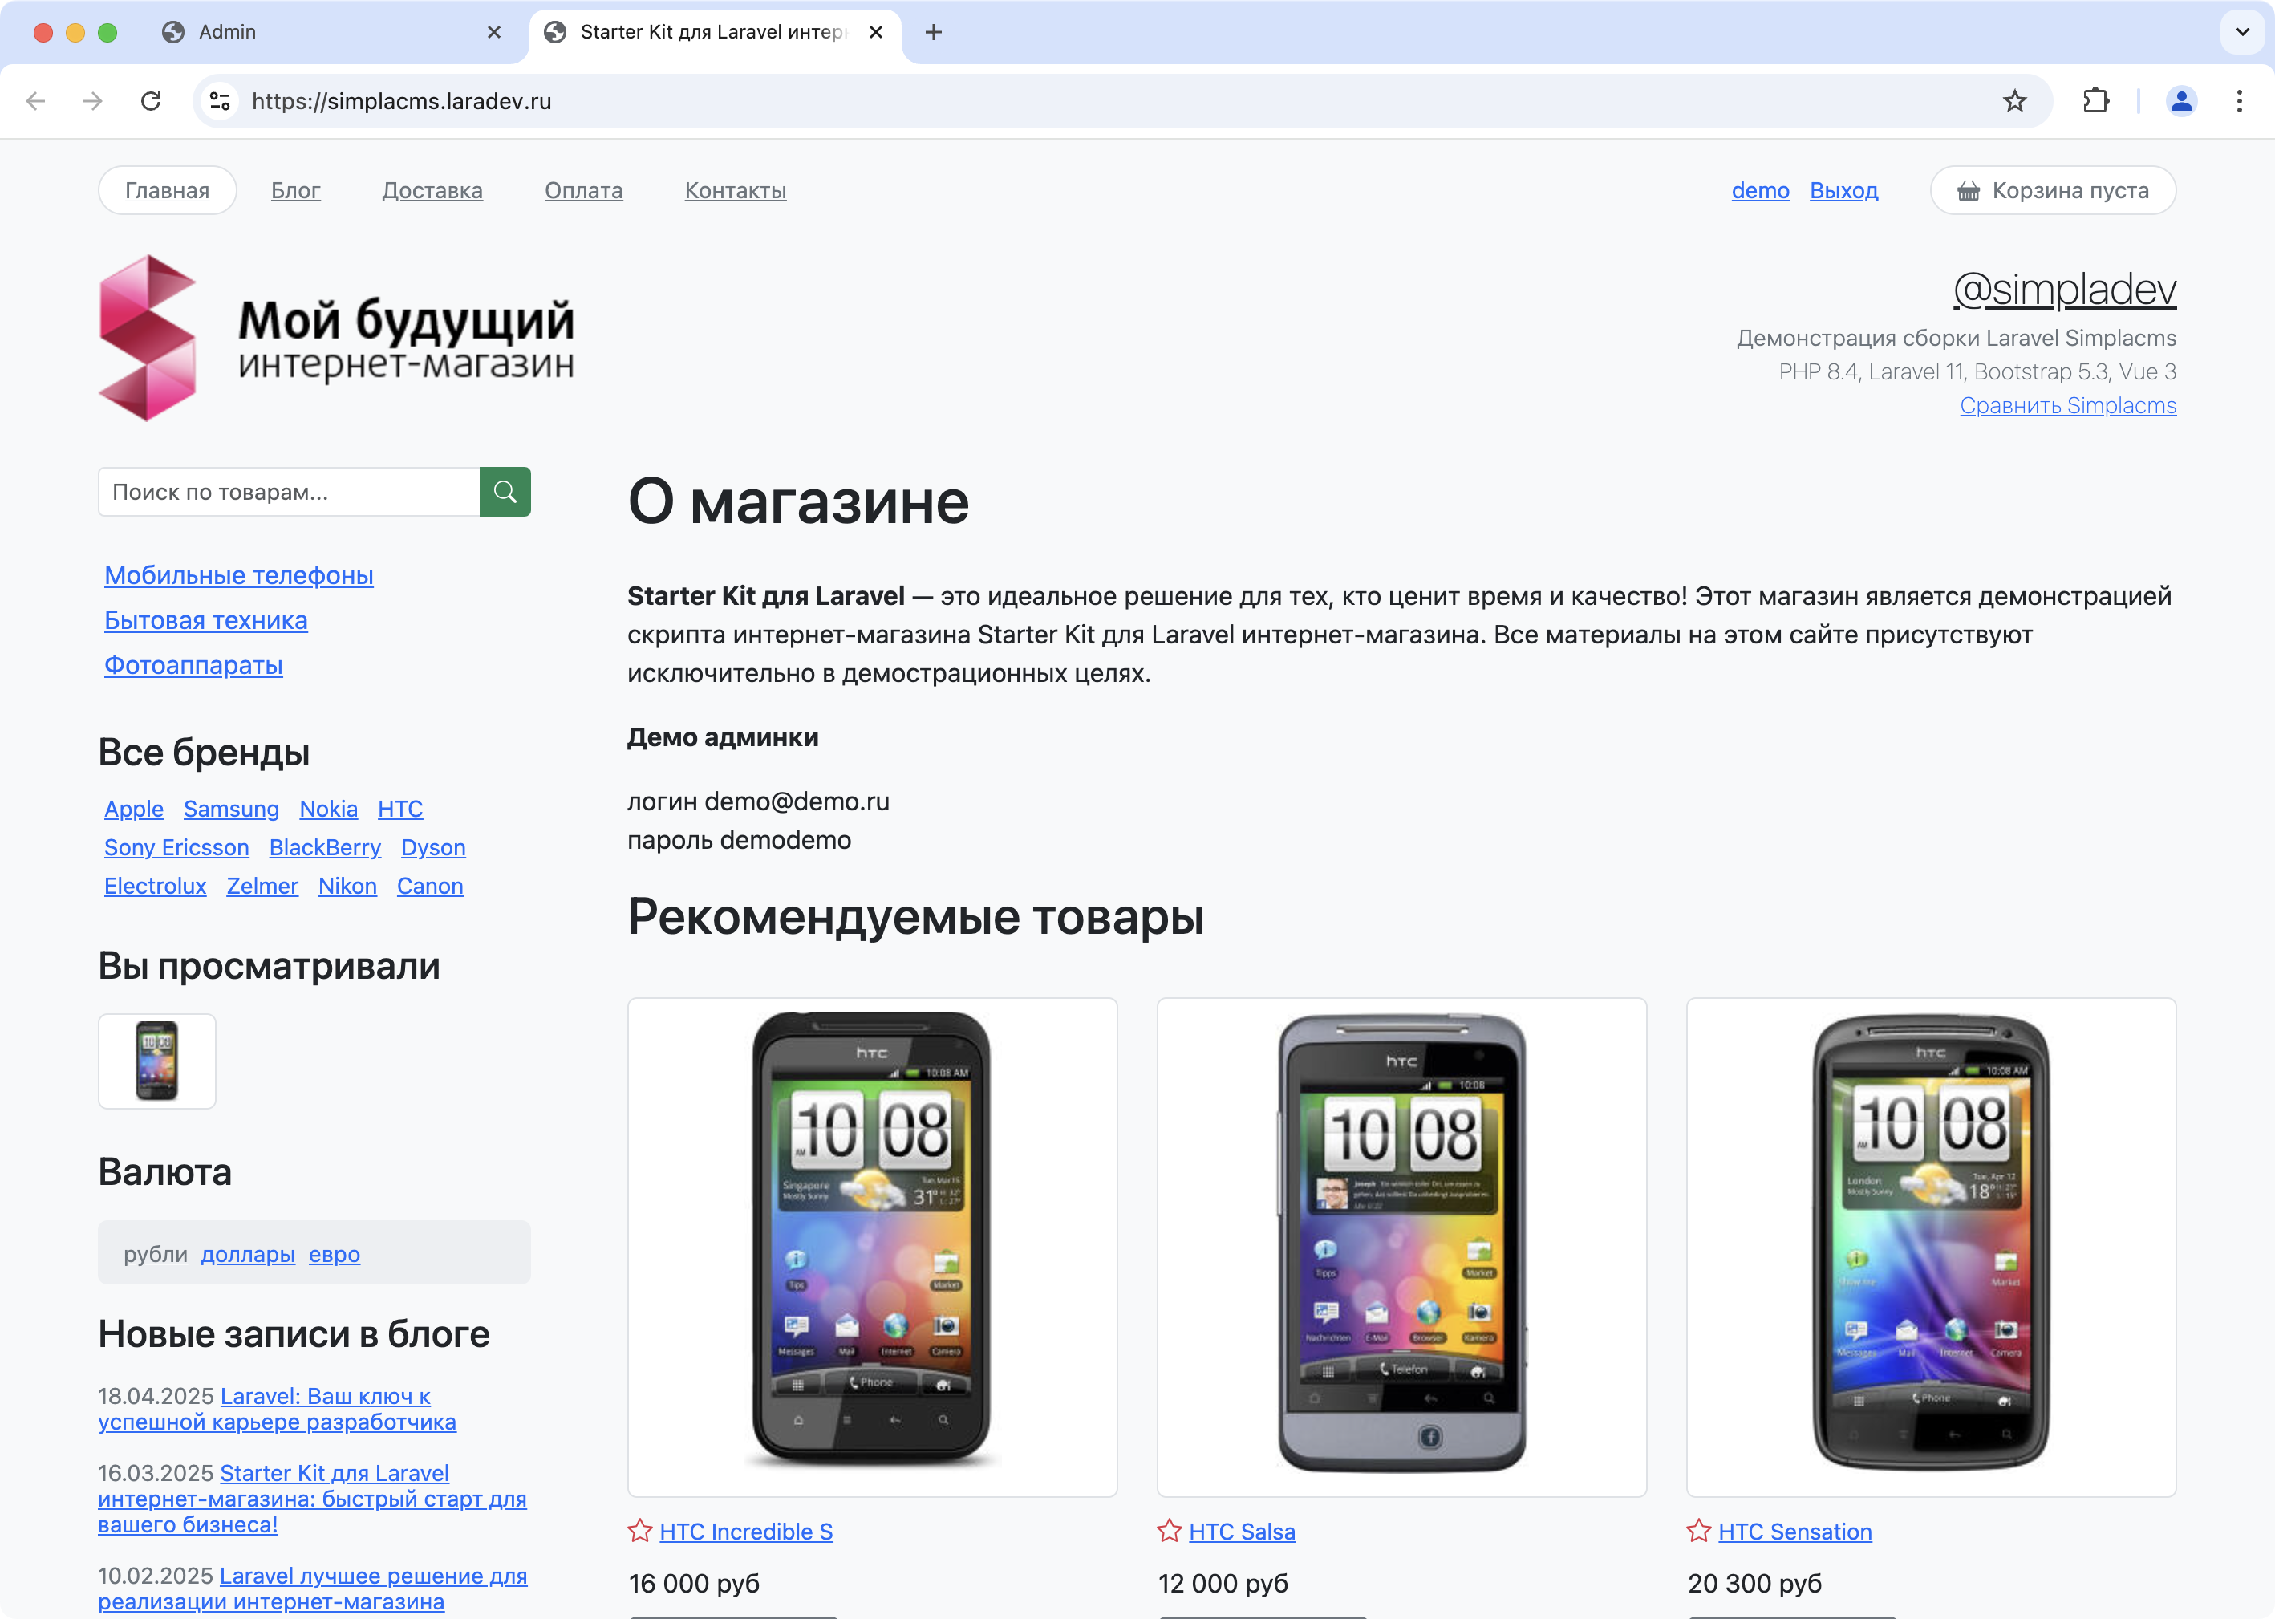Click the Поиск по товарам search field
Screen dimensions: 2275x1619
coord(288,492)
